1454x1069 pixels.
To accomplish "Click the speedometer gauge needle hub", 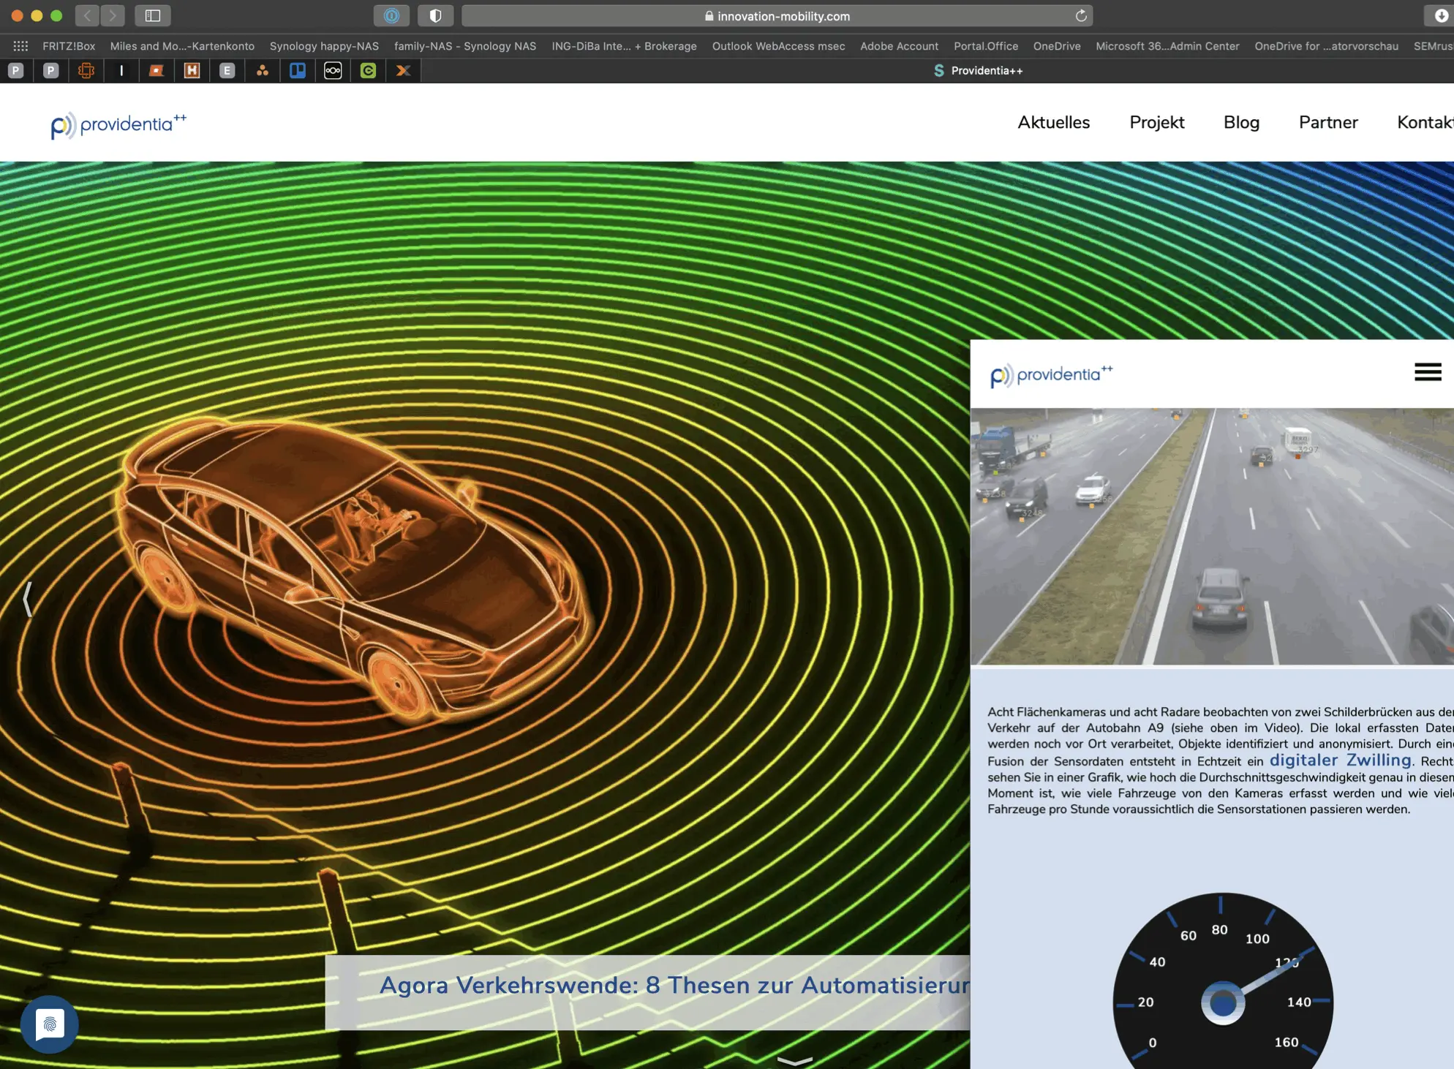I will click(x=1222, y=1002).
